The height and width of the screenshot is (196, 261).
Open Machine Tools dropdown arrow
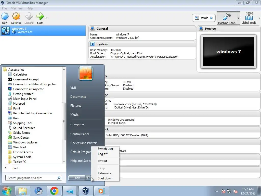pos(238,18)
